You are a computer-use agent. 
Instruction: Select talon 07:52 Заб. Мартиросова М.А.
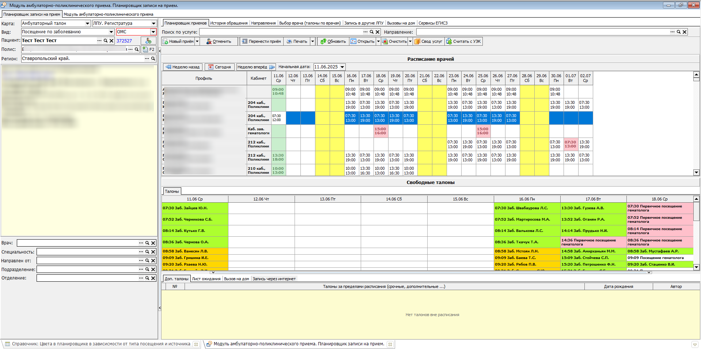pos(527,219)
